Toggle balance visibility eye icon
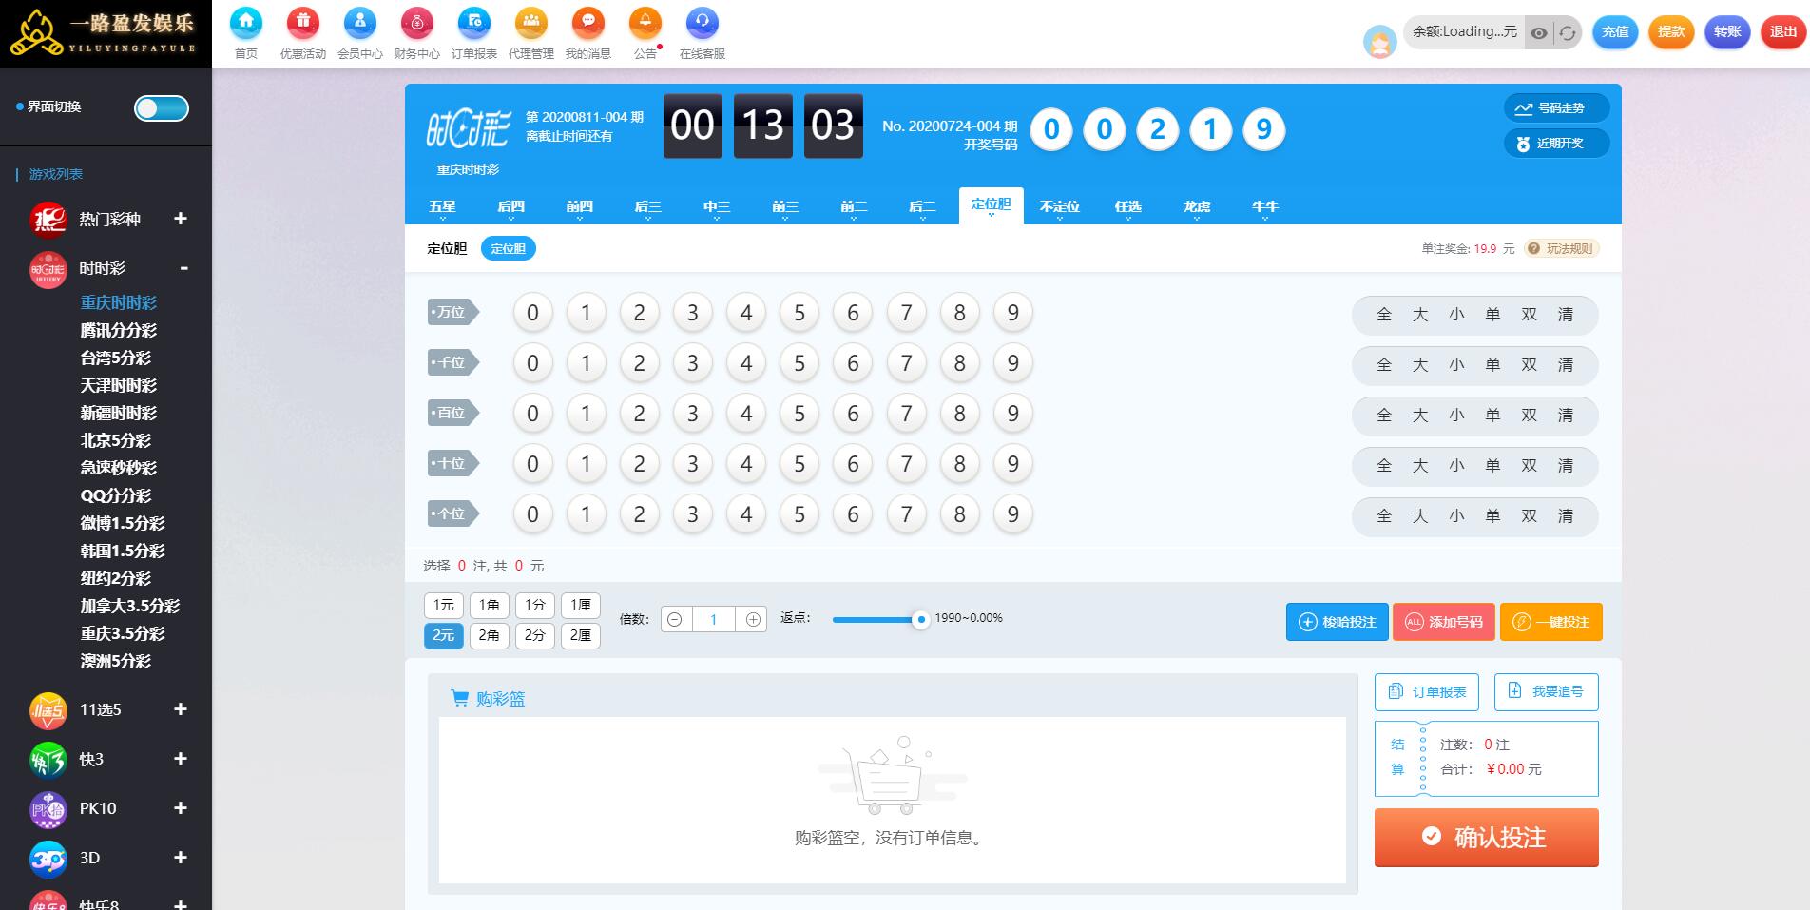Viewport: 1810px width, 910px height. 1539,32
